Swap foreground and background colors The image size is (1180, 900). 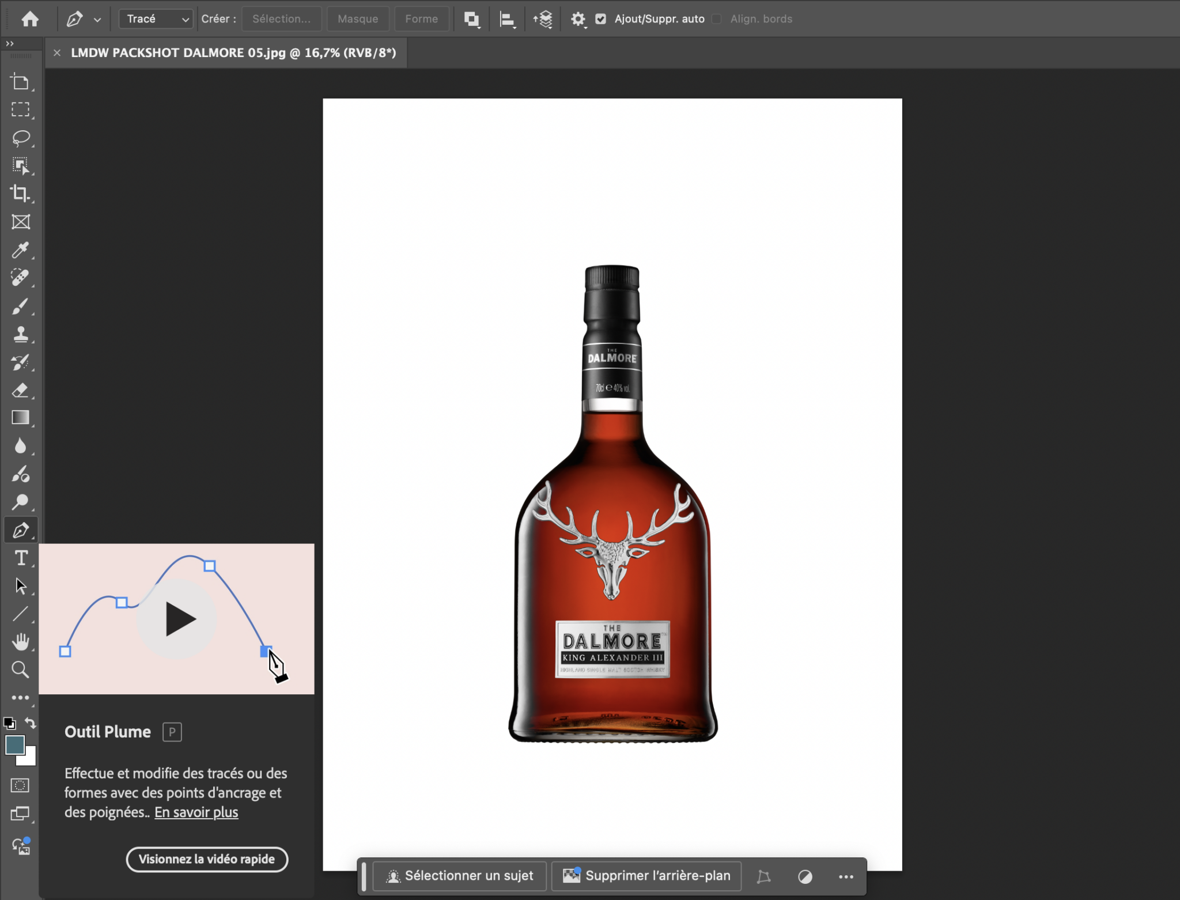(x=31, y=723)
